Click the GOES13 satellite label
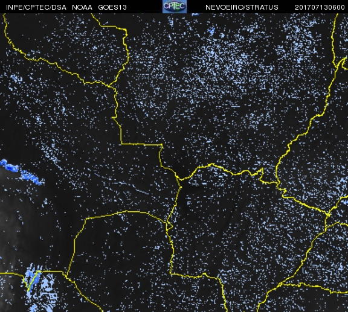Image resolution: width=348 pixels, height=312 pixels. coord(112,7)
